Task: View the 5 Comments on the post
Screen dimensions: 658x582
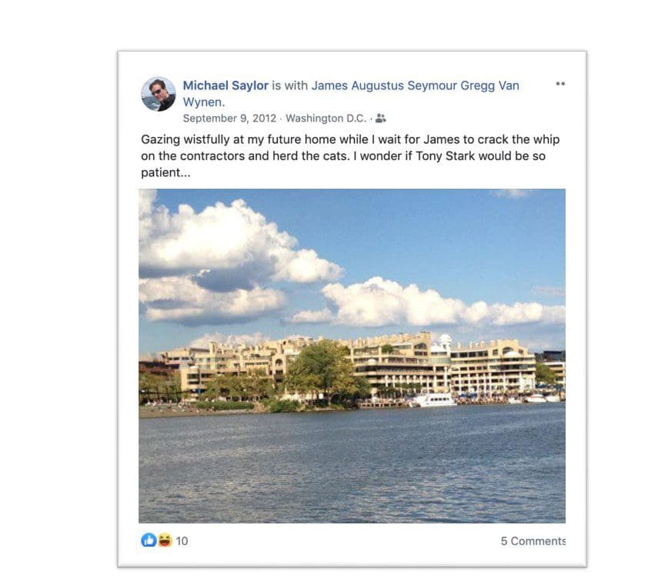Action: [533, 541]
